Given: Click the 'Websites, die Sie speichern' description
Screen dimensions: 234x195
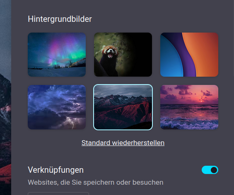Looking at the screenshot, I should click(x=96, y=183).
